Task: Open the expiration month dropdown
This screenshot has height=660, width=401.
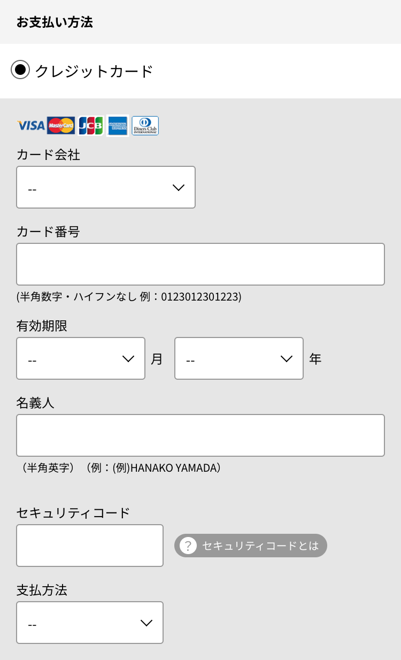Action: click(81, 358)
